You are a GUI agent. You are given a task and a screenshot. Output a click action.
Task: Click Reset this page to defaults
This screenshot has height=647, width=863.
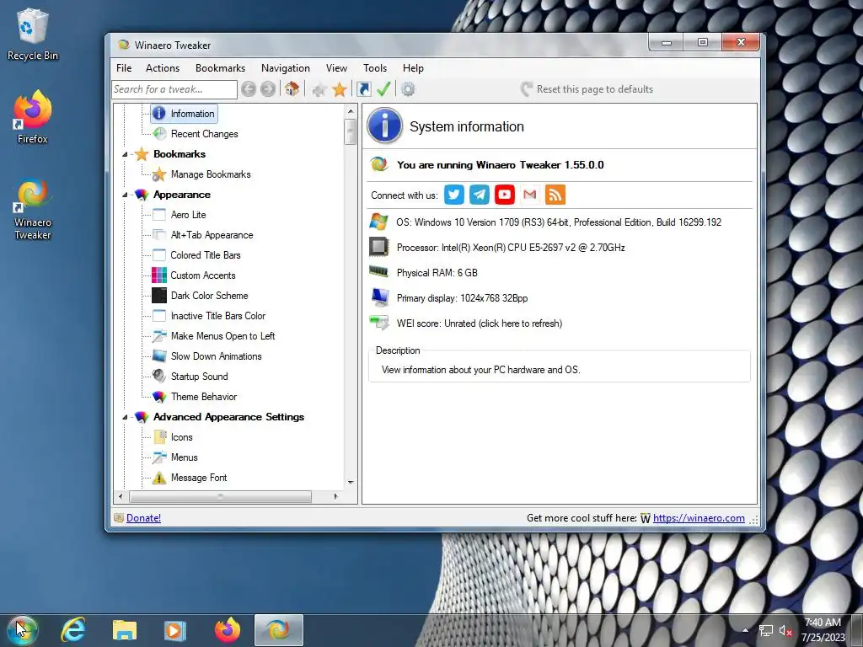[587, 89]
